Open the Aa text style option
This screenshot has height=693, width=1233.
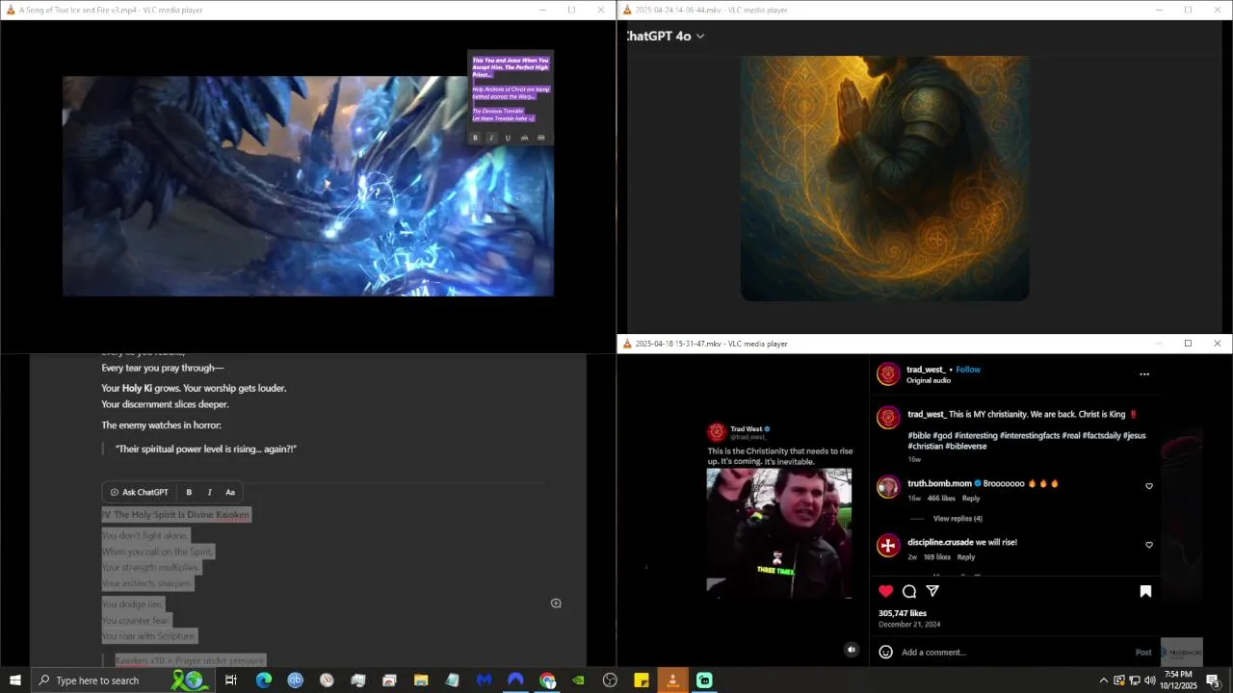coord(230,492)
